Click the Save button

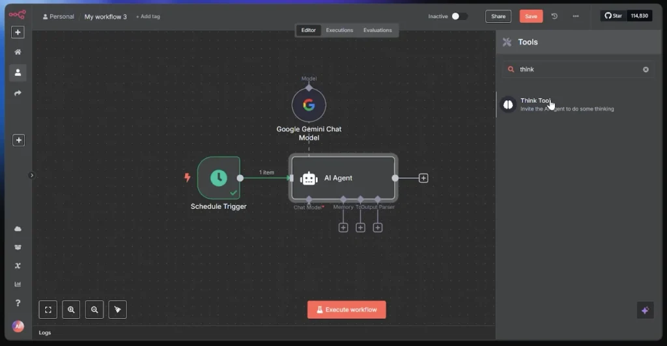531,16
